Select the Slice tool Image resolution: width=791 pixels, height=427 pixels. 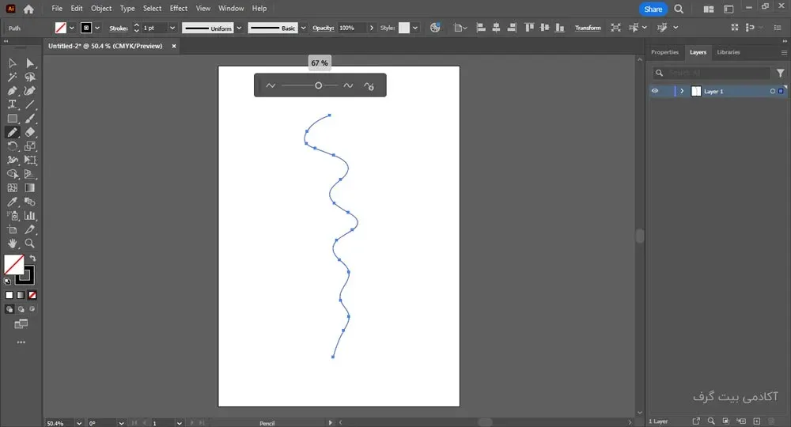[x=30, y=229]
